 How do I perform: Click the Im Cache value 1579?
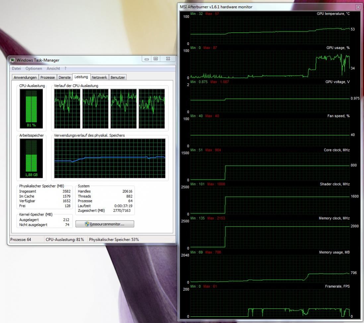pos(66,196)
